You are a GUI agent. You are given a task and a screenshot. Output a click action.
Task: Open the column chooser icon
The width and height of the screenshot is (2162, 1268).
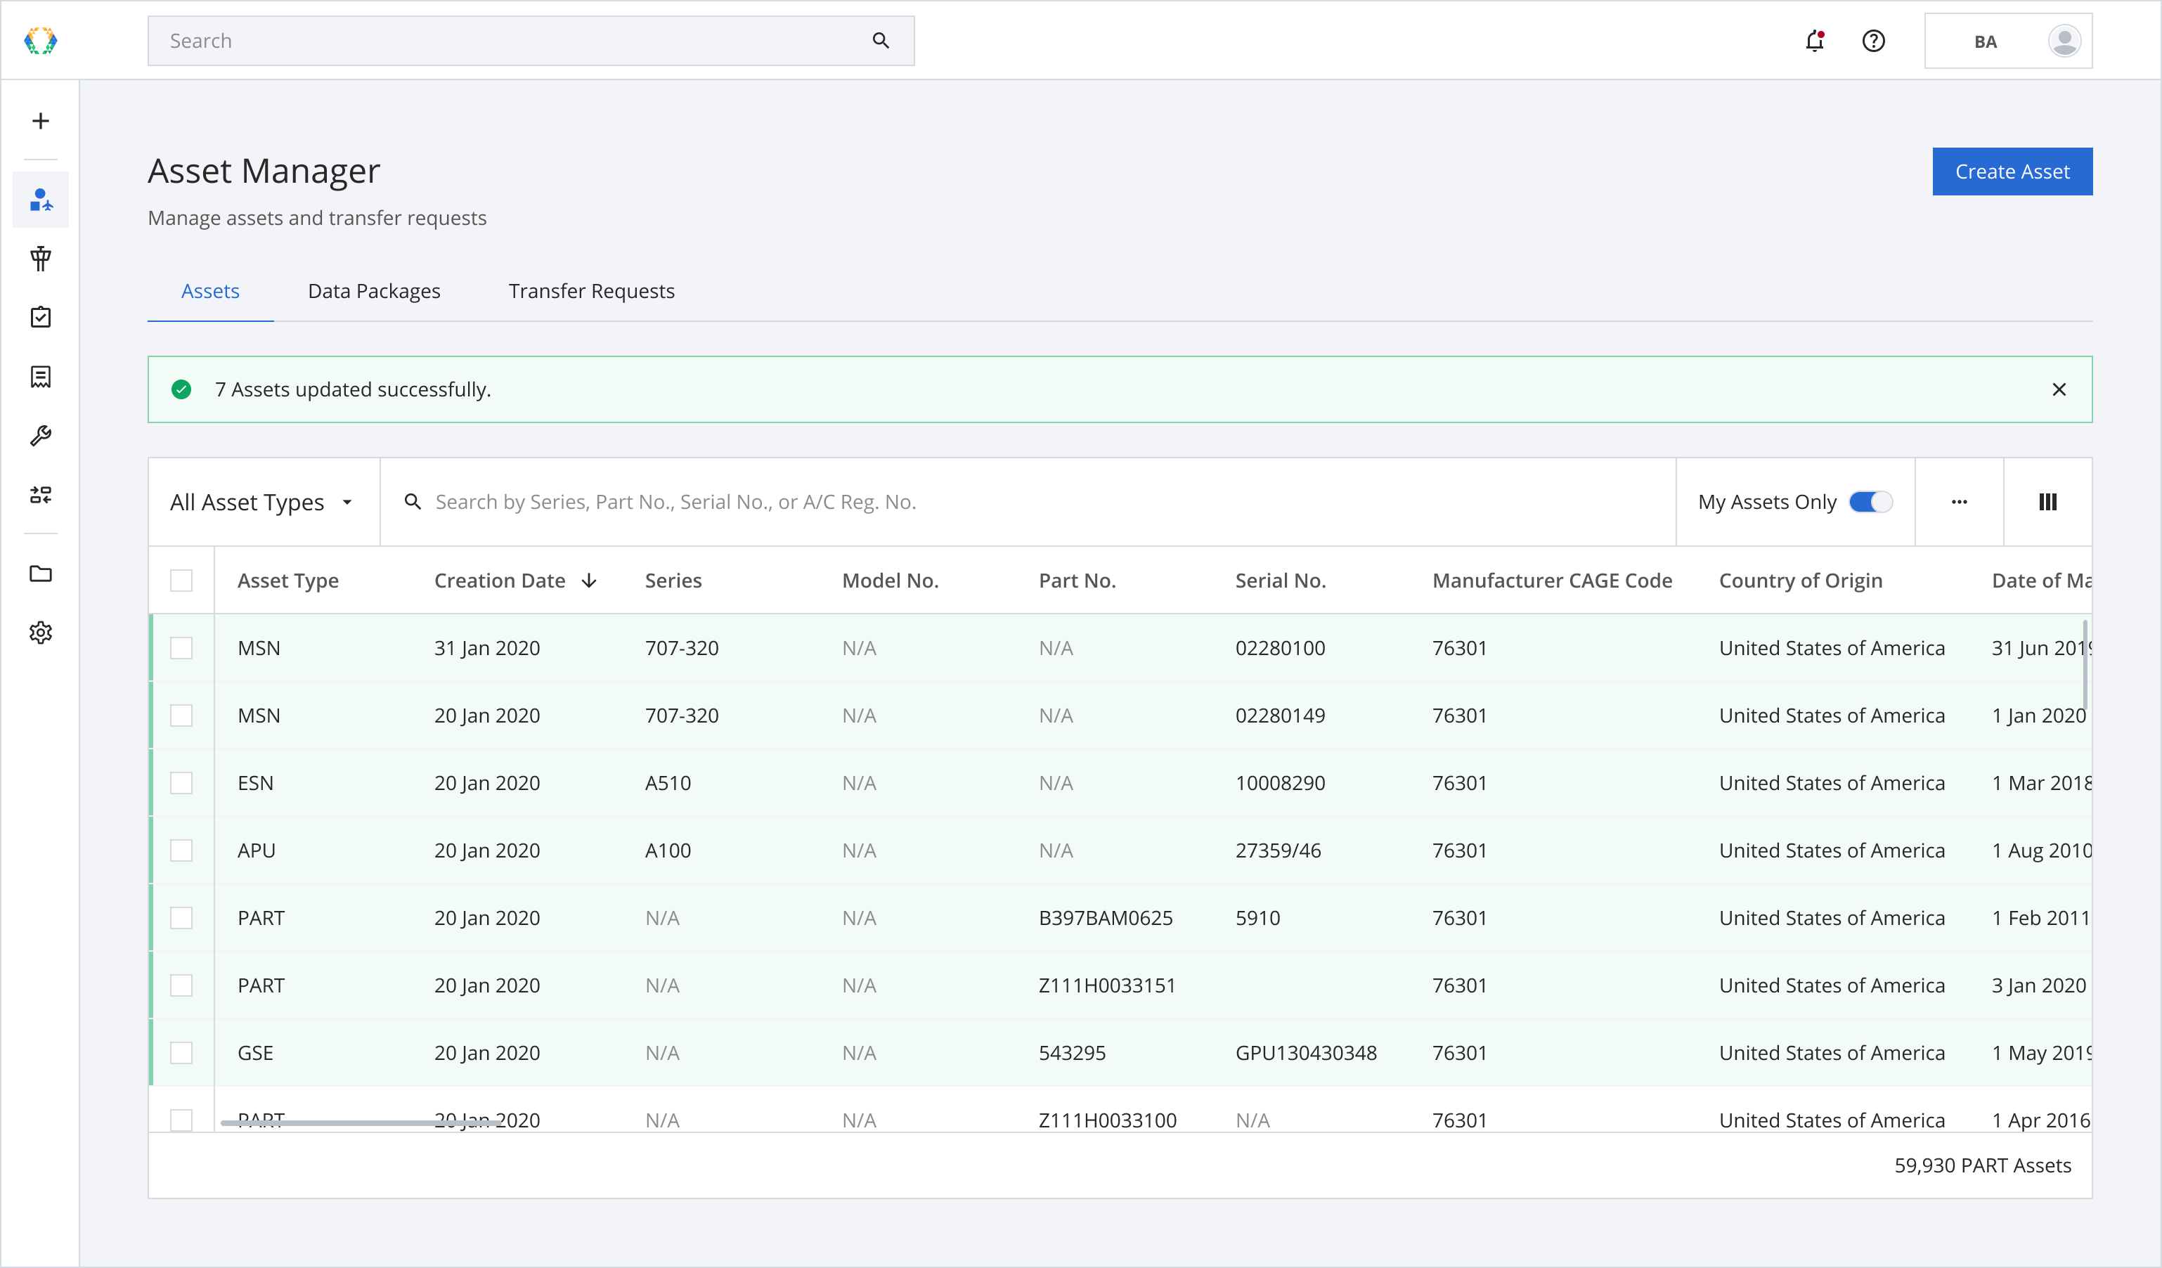point(2048,502)
